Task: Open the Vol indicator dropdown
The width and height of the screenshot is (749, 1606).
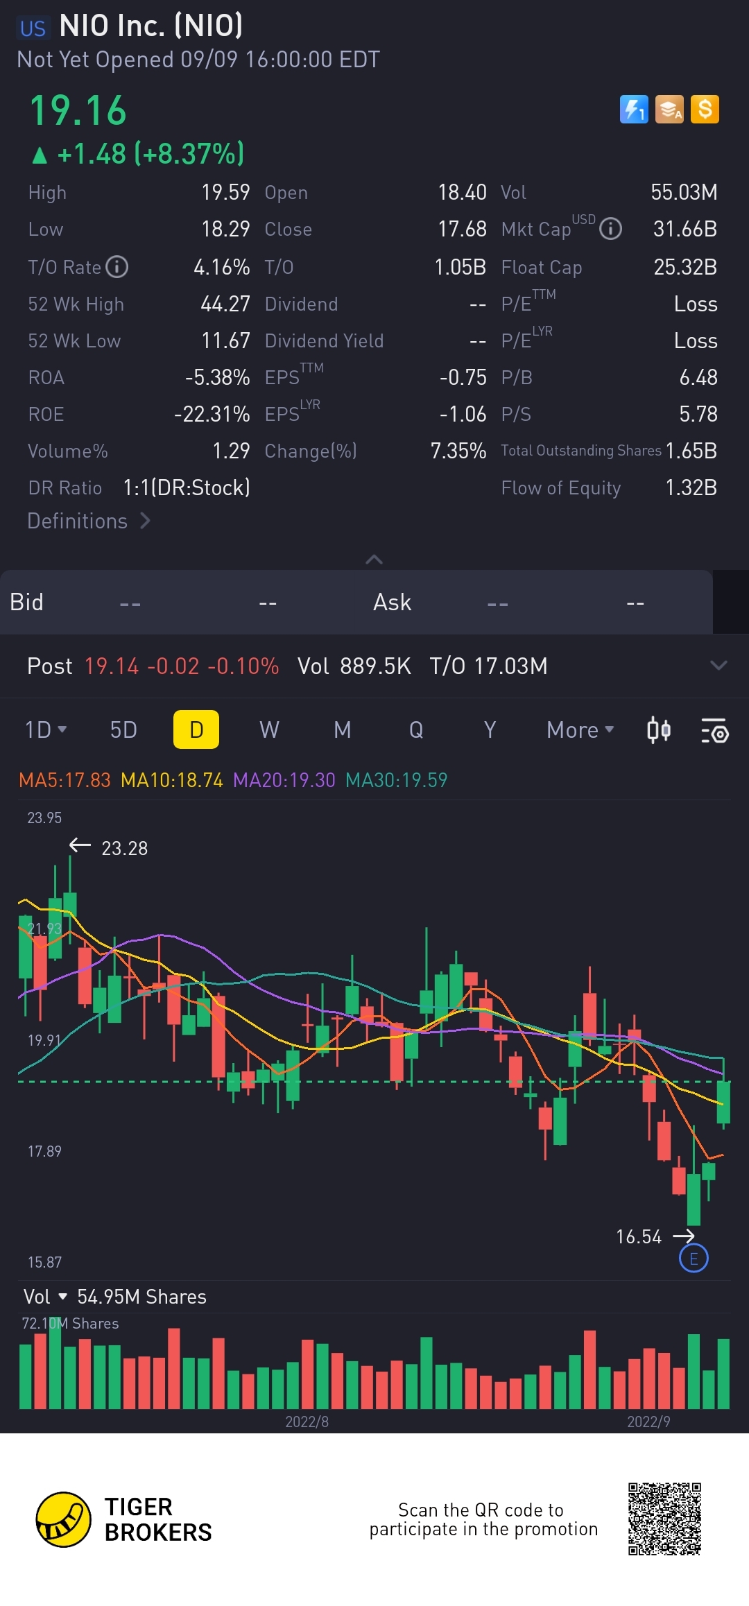Action: coord(45,1297)
